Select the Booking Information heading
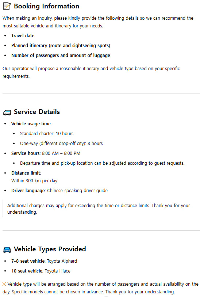The image size is (200, 297). point(47,6)
